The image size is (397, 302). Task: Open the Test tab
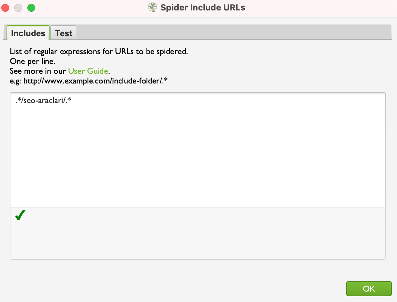tap(63, 33)
